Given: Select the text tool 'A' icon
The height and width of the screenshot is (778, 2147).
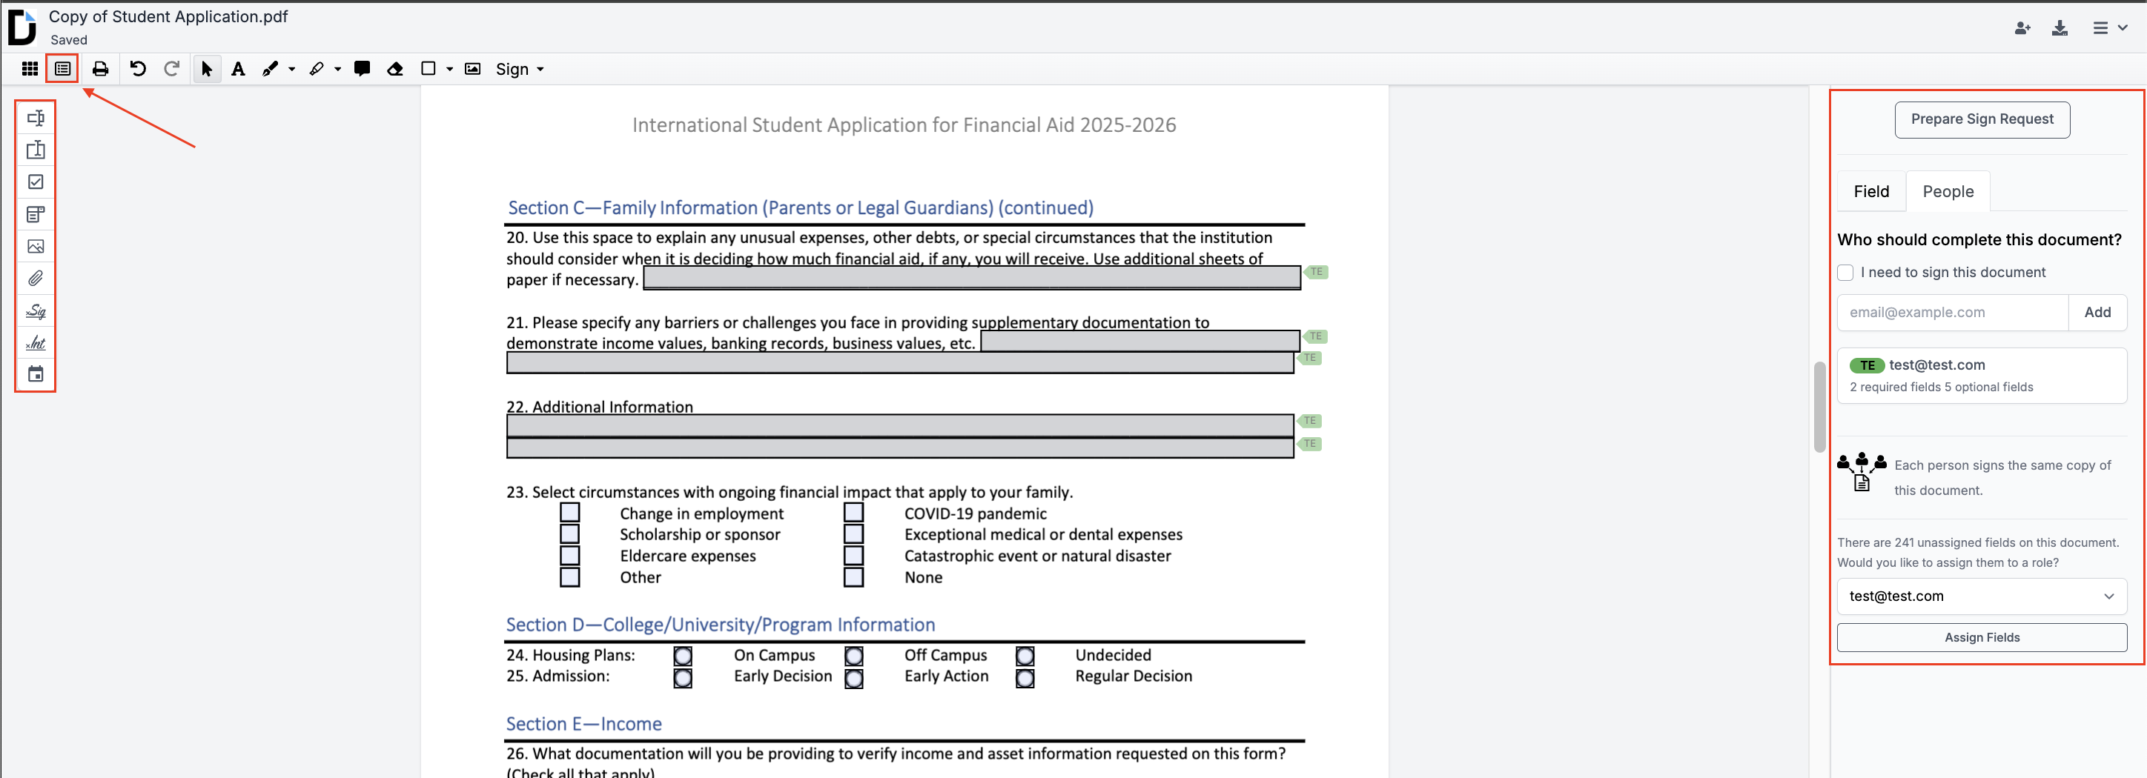Looking at the screenshot, I should pos(239,69).
